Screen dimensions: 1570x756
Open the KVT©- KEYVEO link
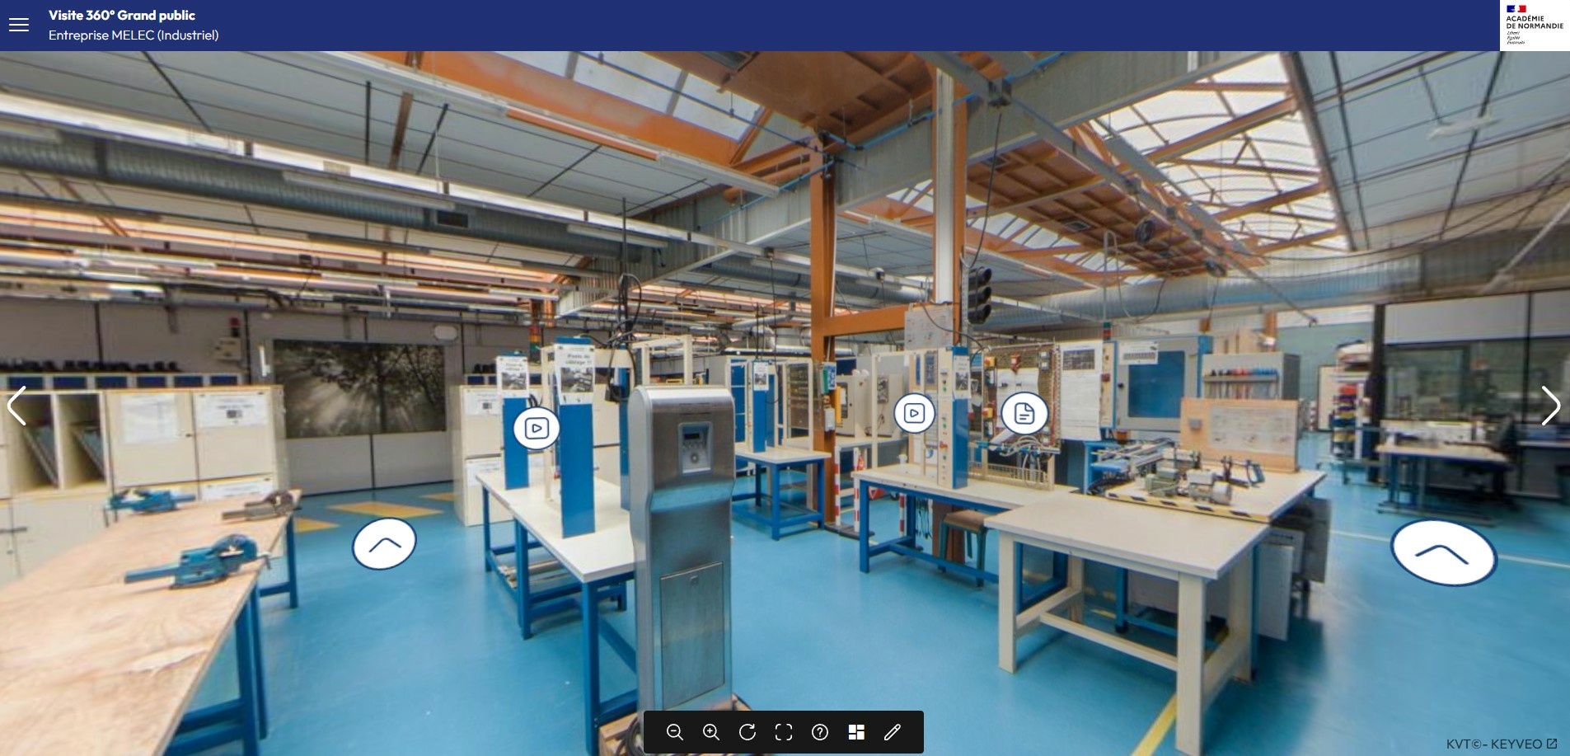(x=1502, y=744)
